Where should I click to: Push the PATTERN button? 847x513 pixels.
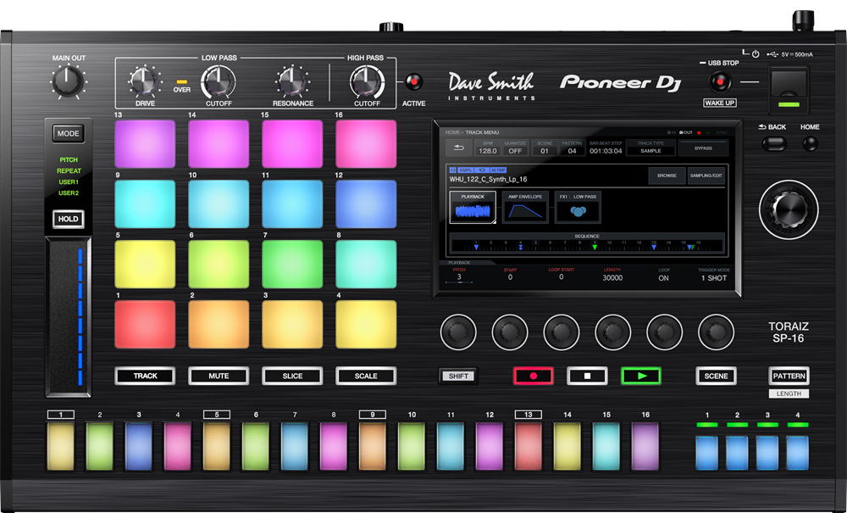pos(789,376)
